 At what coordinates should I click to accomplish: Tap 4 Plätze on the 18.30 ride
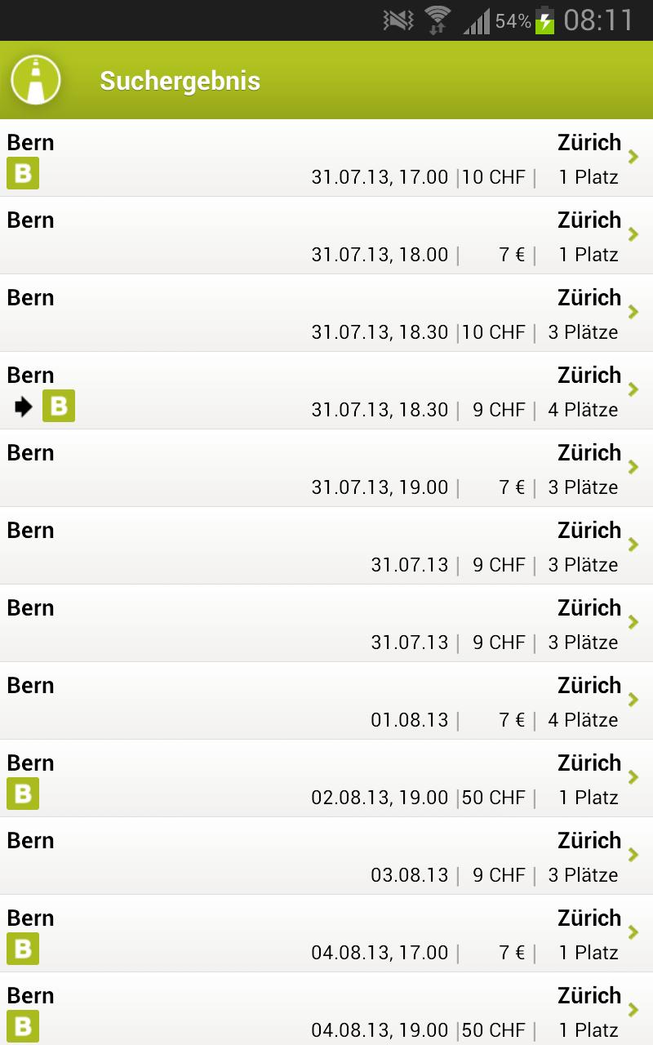point(581,410)
